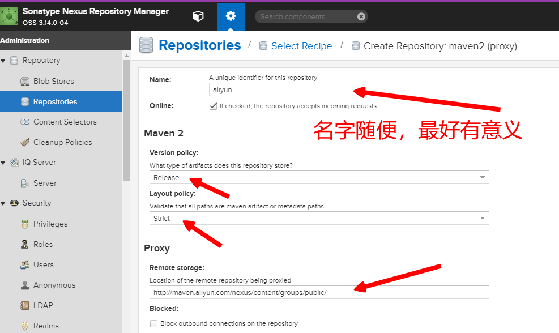
Task: Click the sidebar scroll up arrow
Action: (126, 55)
